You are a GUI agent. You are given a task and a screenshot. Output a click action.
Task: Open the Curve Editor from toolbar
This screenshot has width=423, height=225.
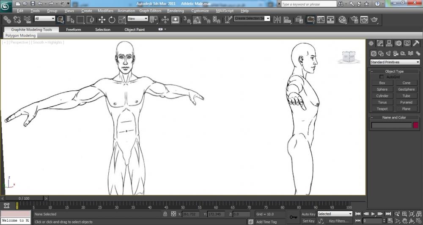coord(321,19)
